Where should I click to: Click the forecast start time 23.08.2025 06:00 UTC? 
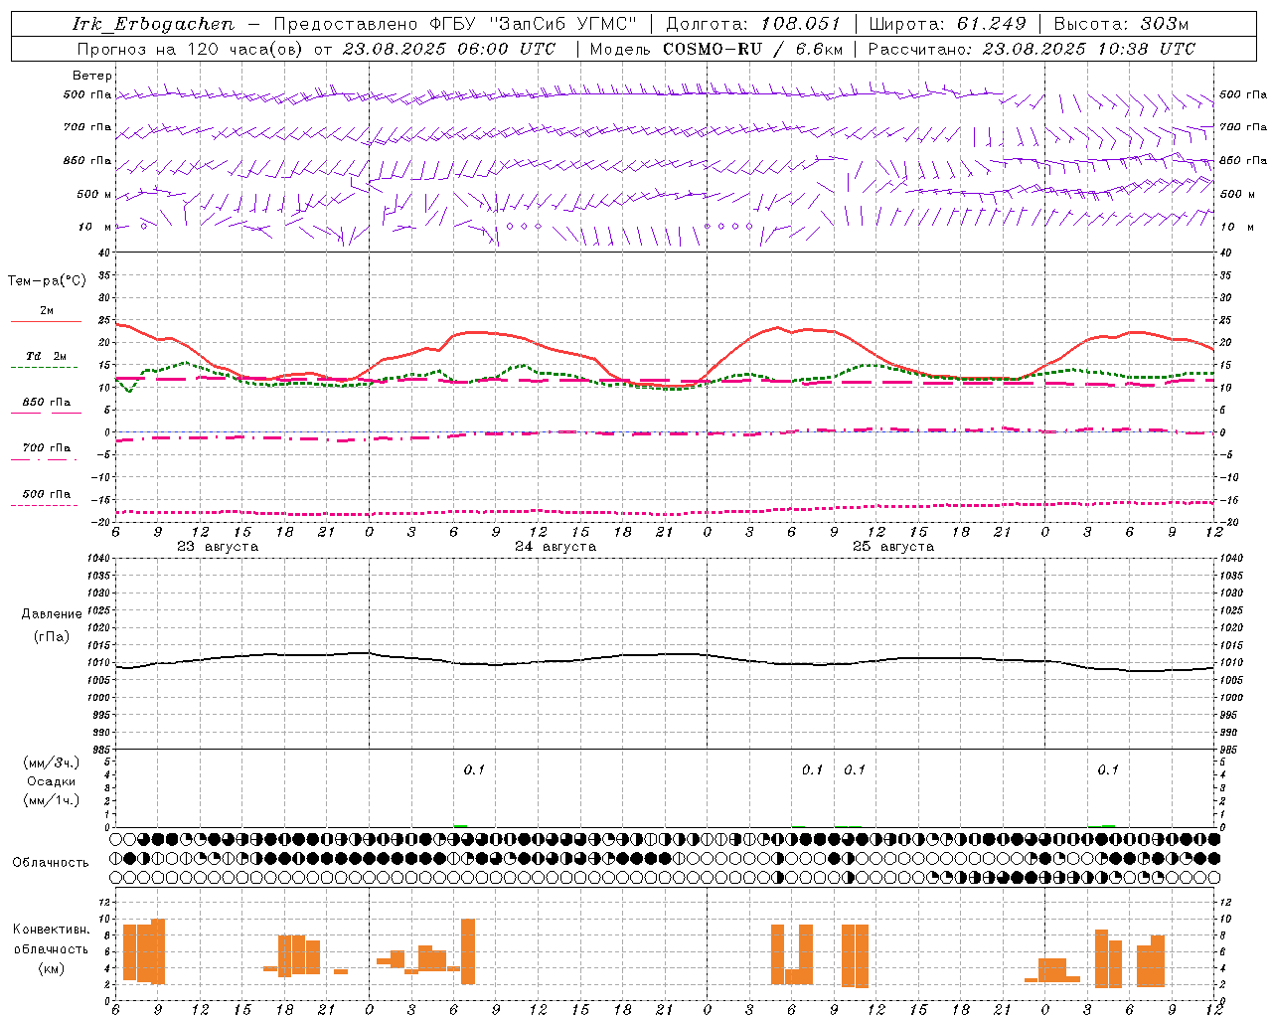pos(449,49)
